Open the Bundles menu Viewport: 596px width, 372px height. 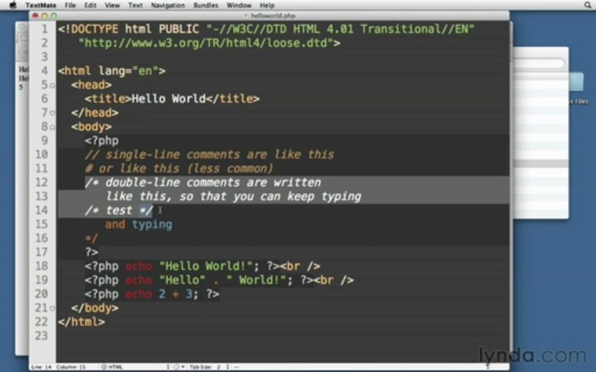pos(205,5)
